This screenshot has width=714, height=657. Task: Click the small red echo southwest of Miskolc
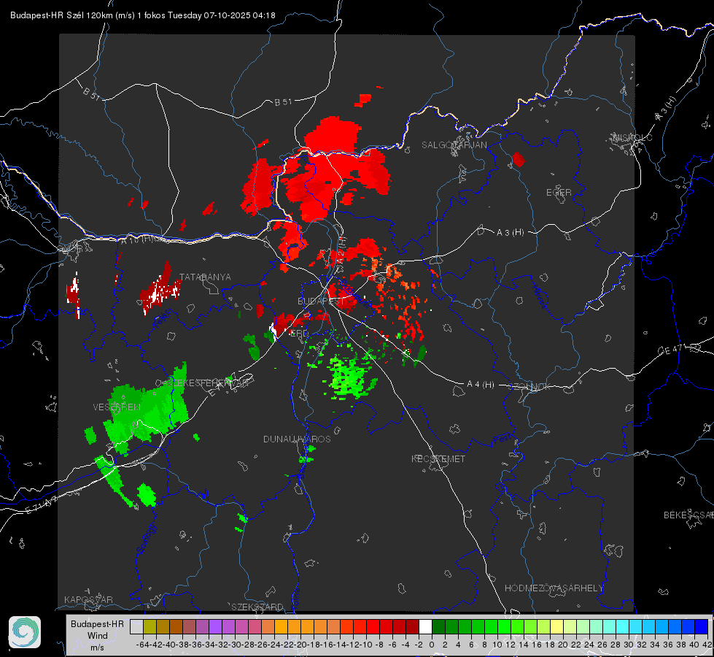click(519, 159)
